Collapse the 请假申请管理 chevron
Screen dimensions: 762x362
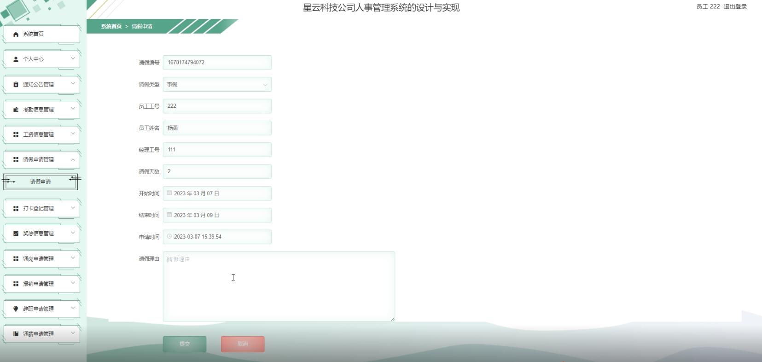(x=73, y=159)
